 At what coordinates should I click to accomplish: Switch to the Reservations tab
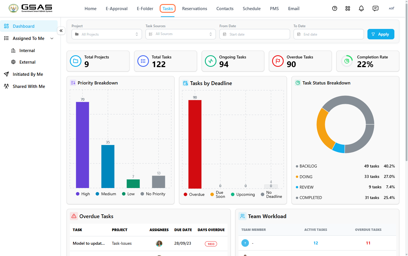[195, 9]
